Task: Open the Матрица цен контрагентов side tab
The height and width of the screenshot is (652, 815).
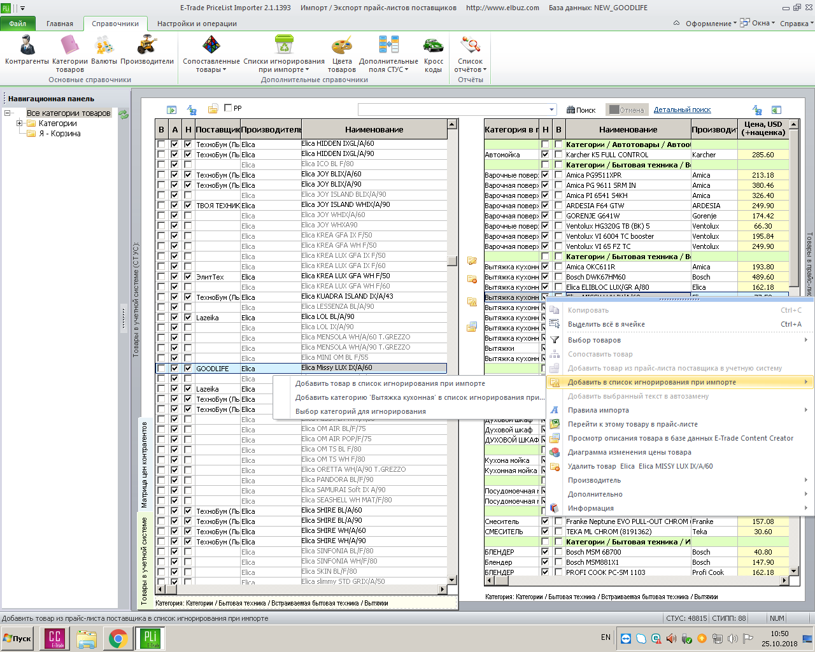Action: point(144,464)
